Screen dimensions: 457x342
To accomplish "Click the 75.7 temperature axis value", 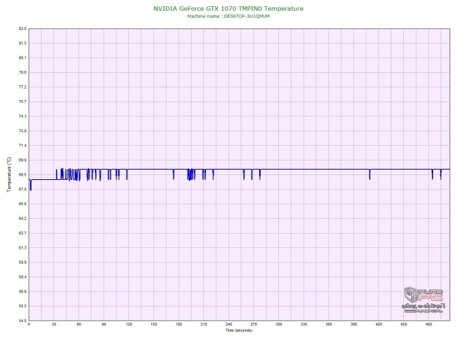I will click(23, 102).
